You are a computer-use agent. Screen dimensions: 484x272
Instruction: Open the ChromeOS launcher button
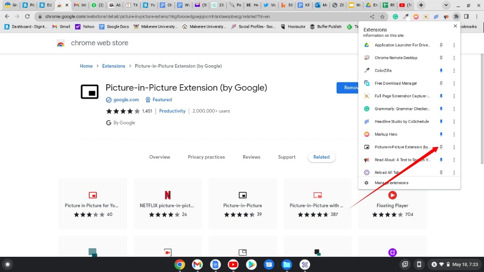pos(8,264)
